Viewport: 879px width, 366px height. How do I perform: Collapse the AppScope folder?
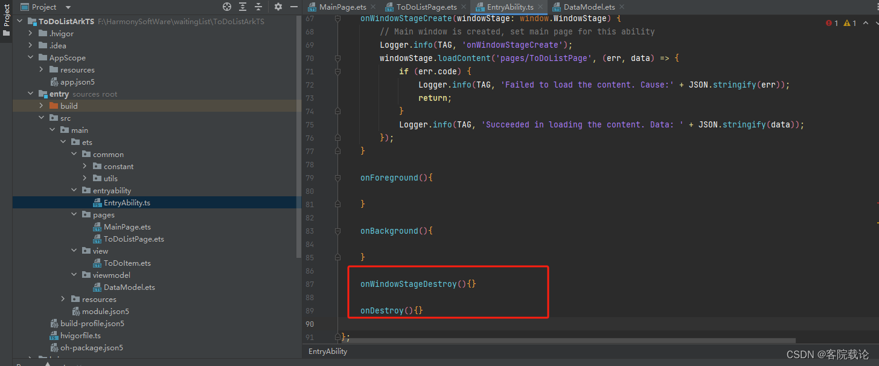31,57
